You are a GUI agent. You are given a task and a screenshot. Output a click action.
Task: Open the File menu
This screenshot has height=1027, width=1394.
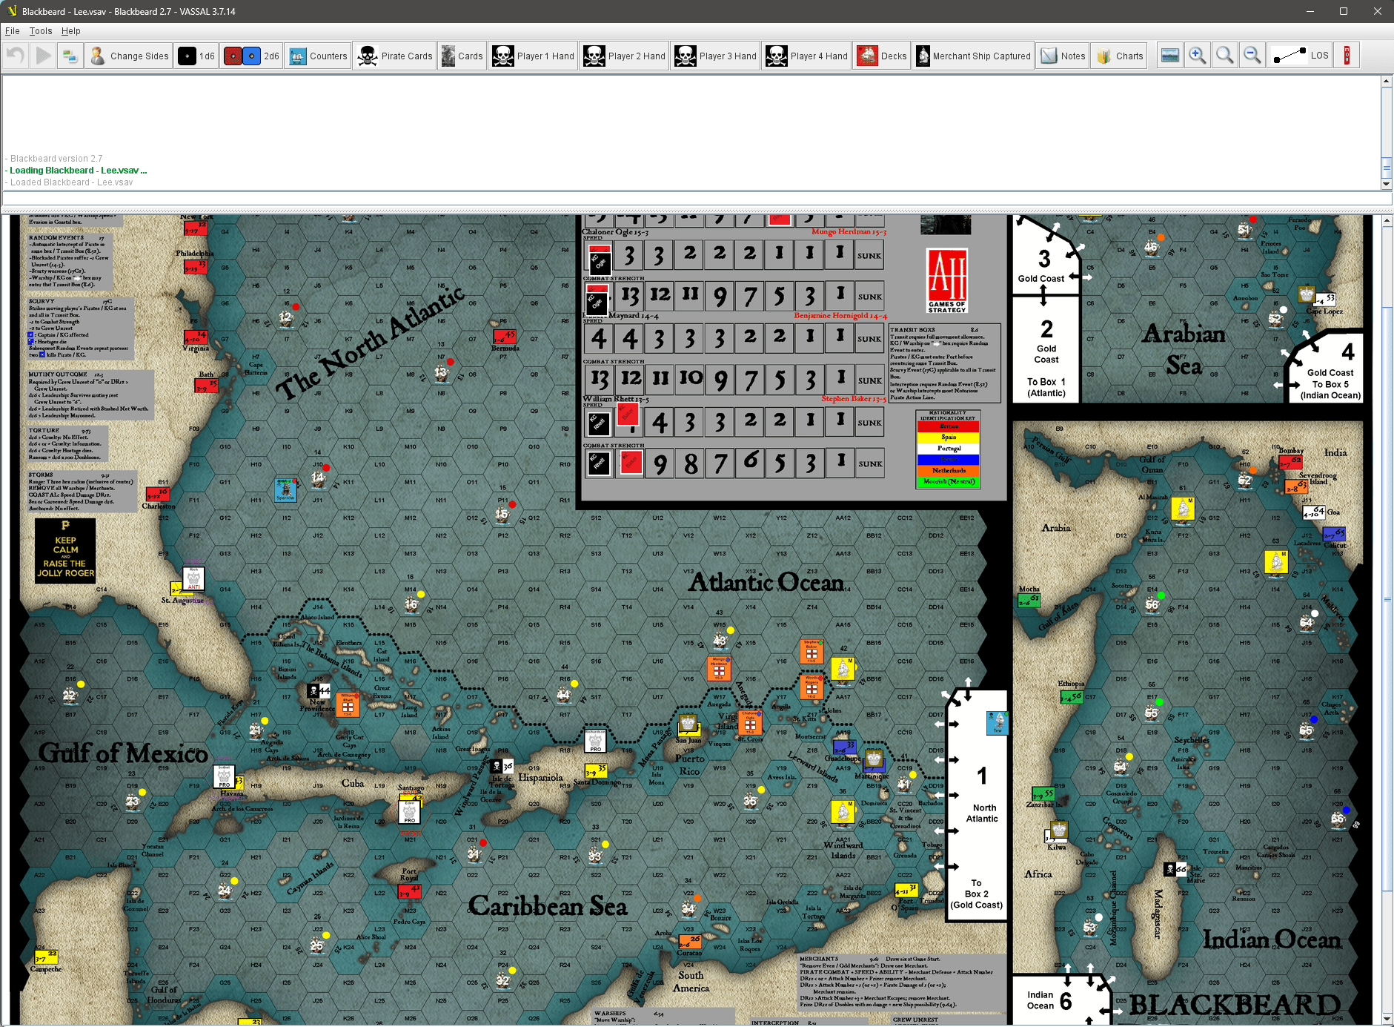click(x=12, y=31)
